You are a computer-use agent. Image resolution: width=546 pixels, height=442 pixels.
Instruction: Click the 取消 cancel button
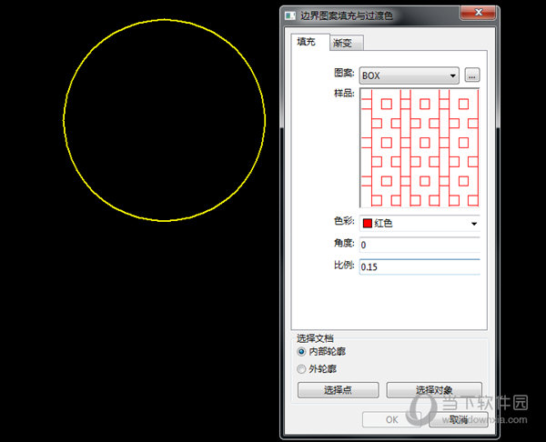pos(459,420)
